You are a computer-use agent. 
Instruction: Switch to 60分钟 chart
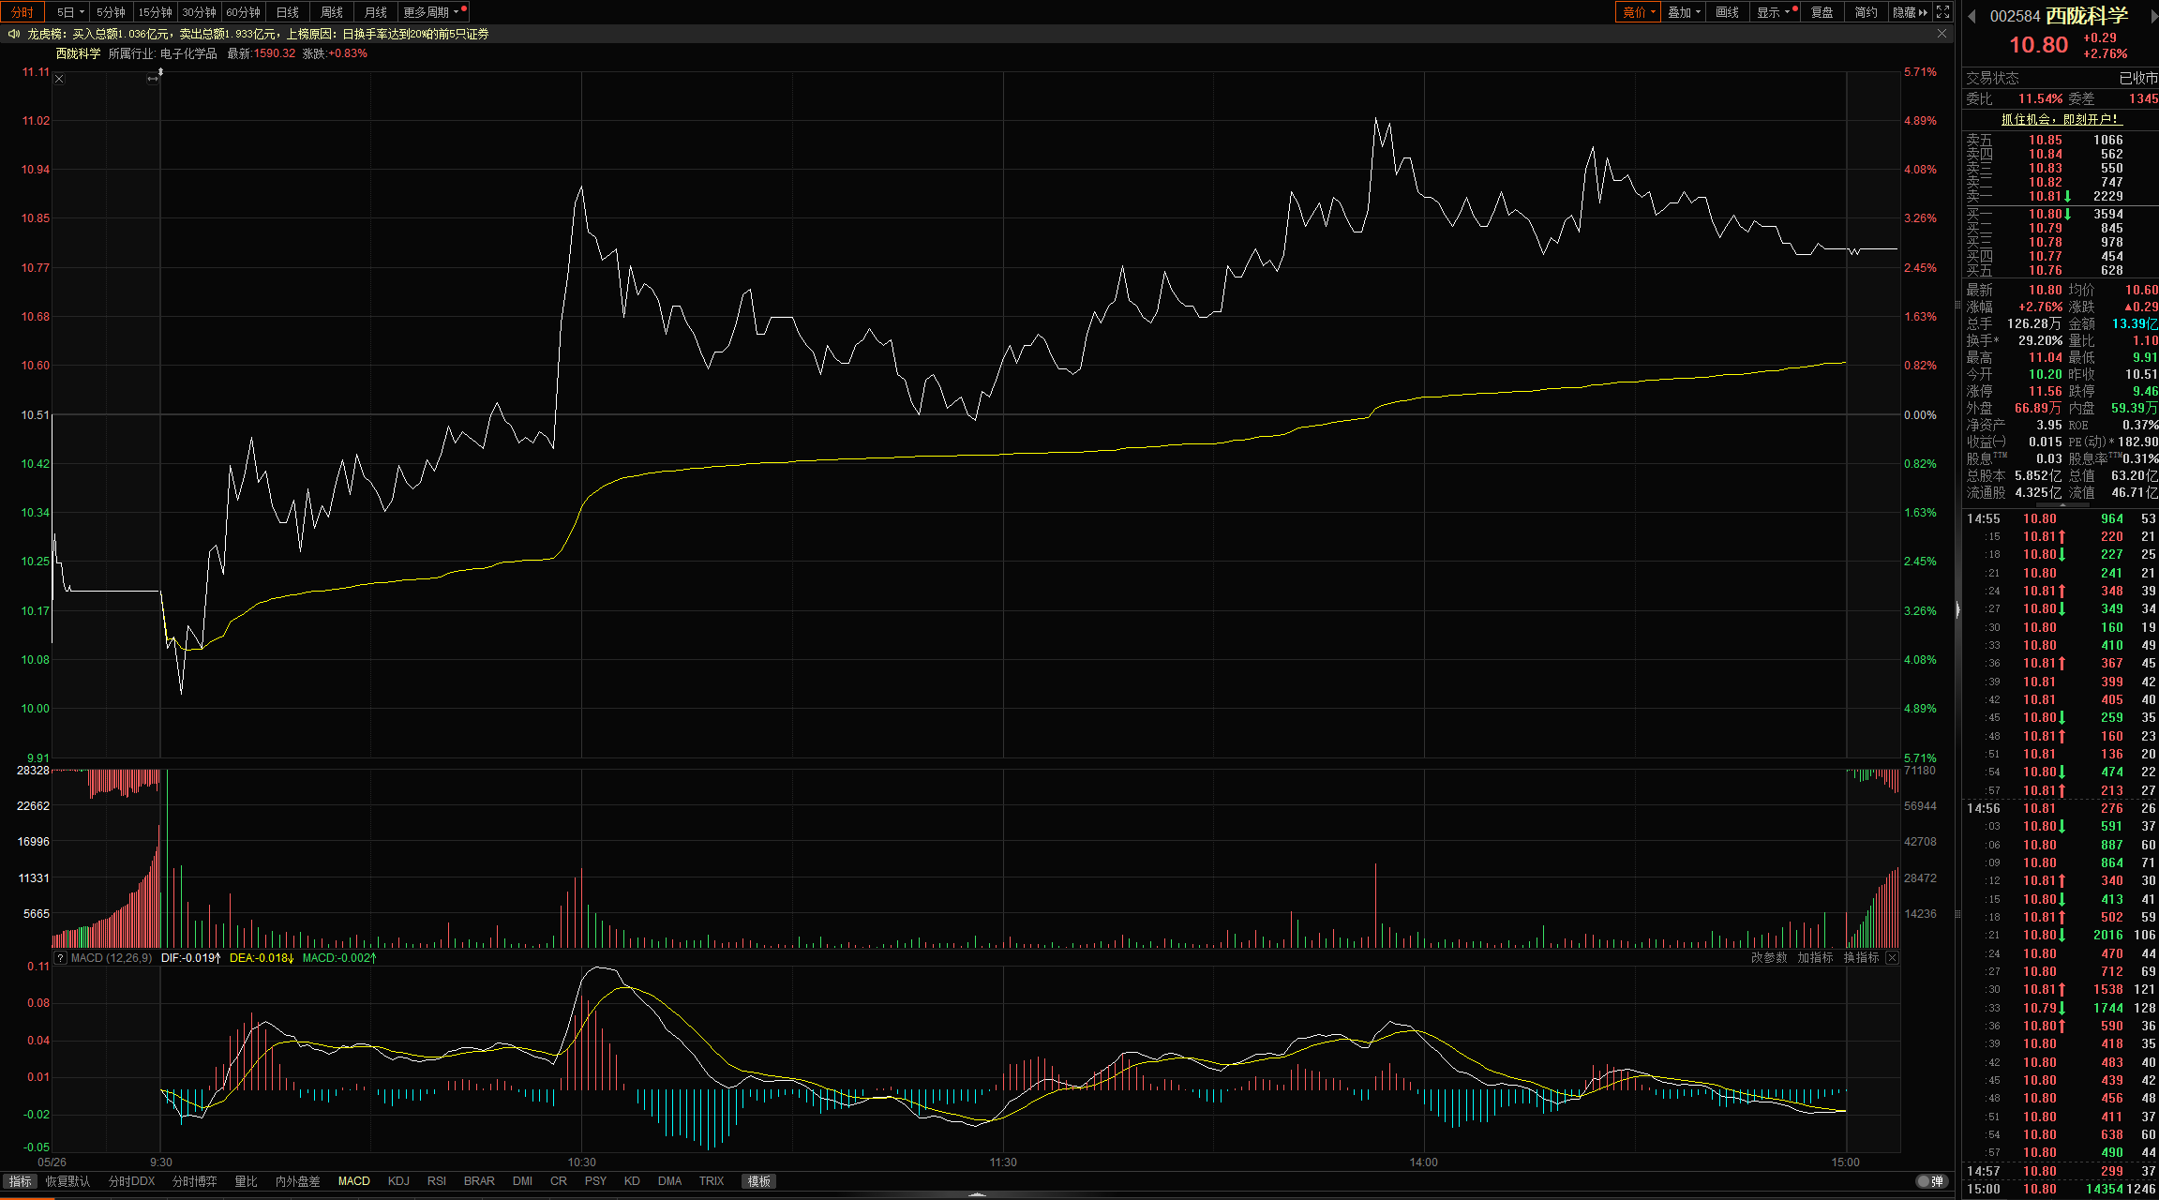[243, 12]
